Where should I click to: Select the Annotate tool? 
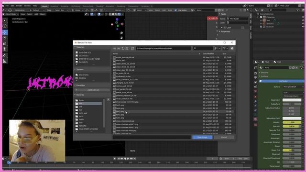[5, 55]
